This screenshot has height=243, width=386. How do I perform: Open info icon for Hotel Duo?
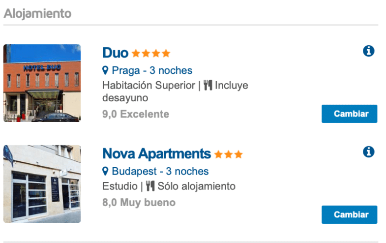click(x=368, y=51)
